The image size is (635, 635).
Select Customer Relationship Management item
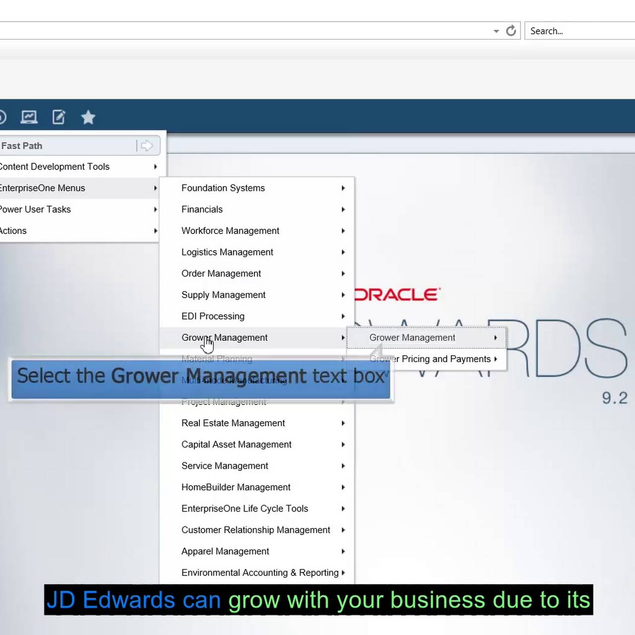[257, 530]
